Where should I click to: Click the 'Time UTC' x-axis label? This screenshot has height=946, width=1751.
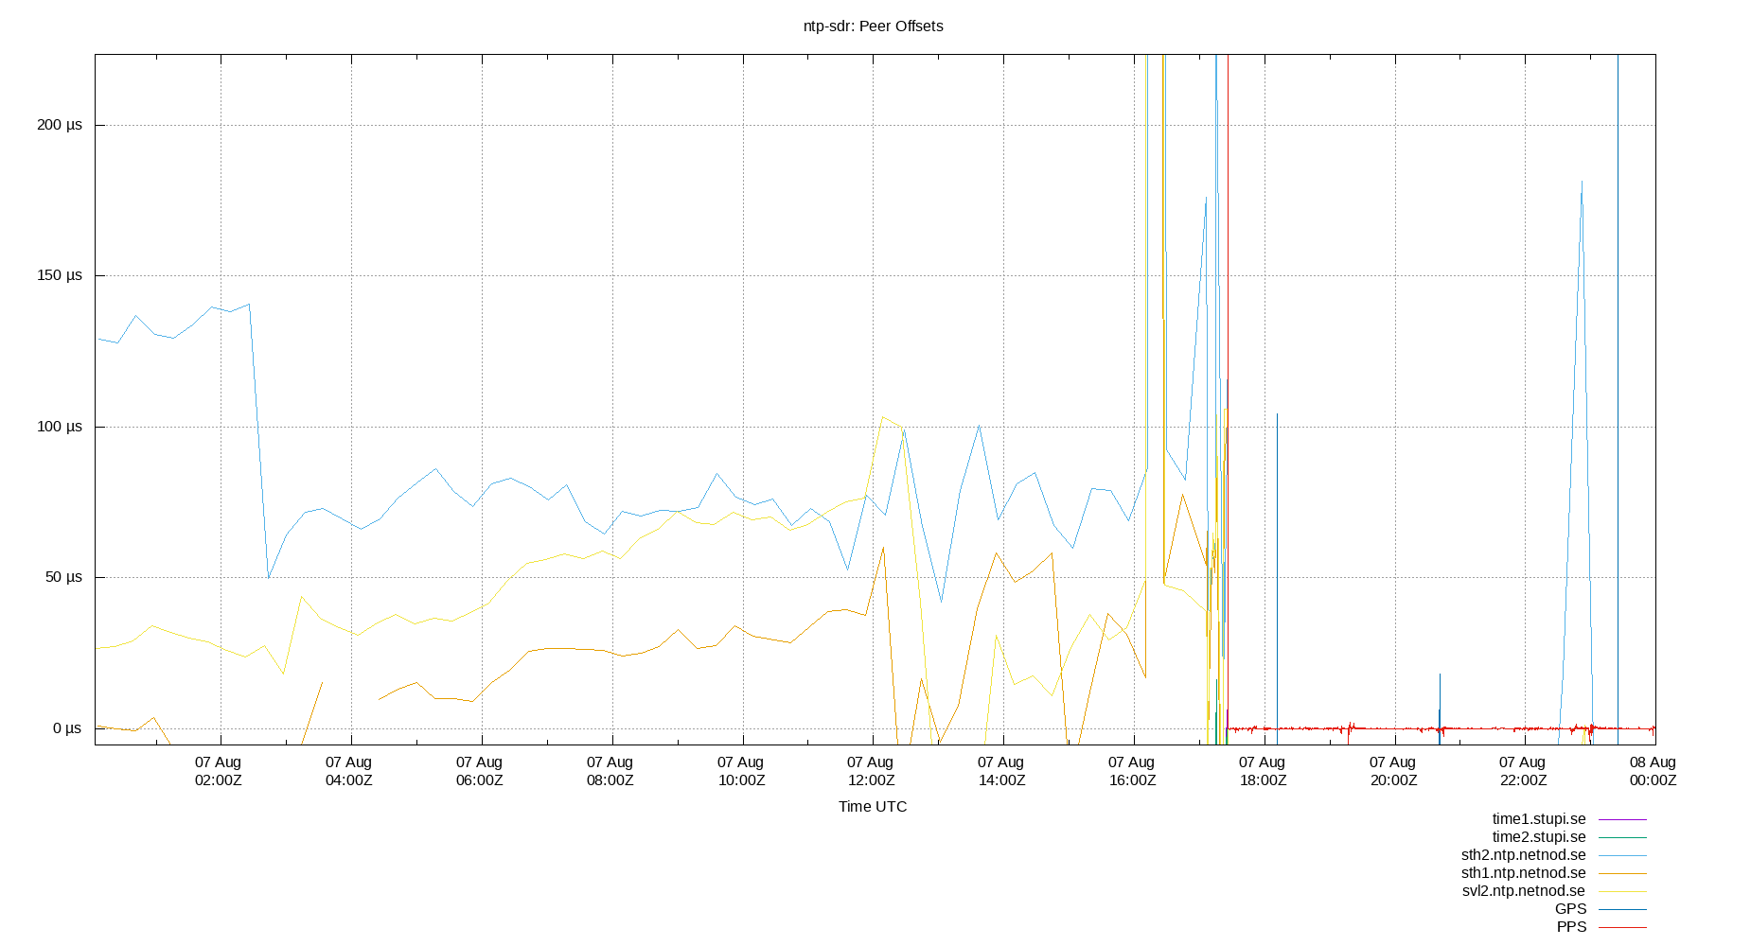pos(873,807)
